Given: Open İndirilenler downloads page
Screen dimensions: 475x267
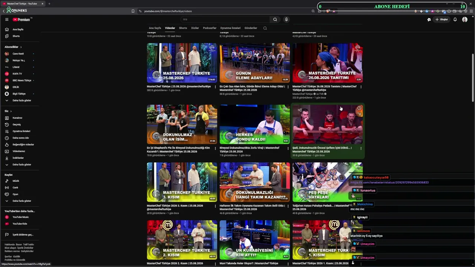Looking at the screenshot, I should click(x=20, y=158).
